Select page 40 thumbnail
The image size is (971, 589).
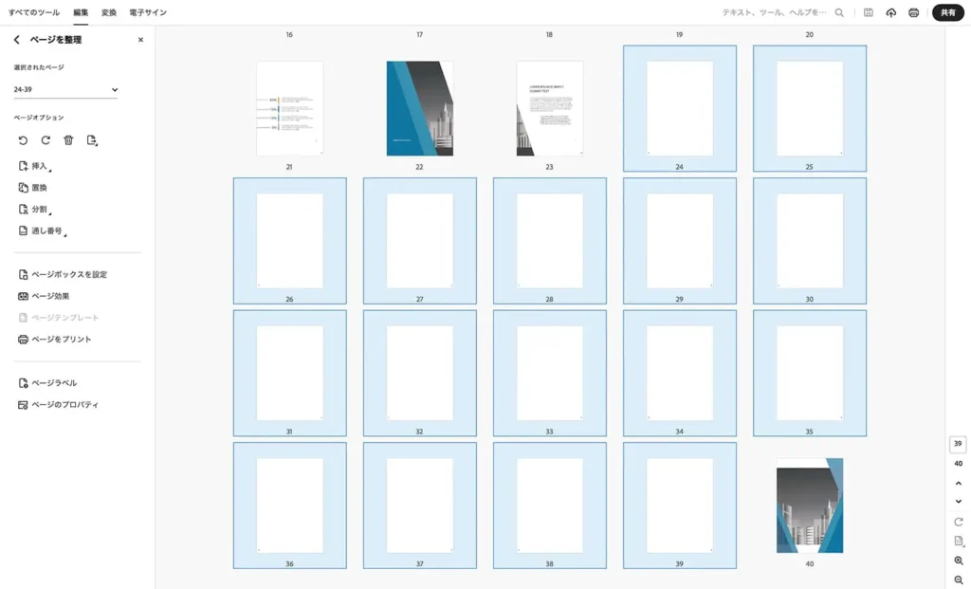(x=809, y=506)
